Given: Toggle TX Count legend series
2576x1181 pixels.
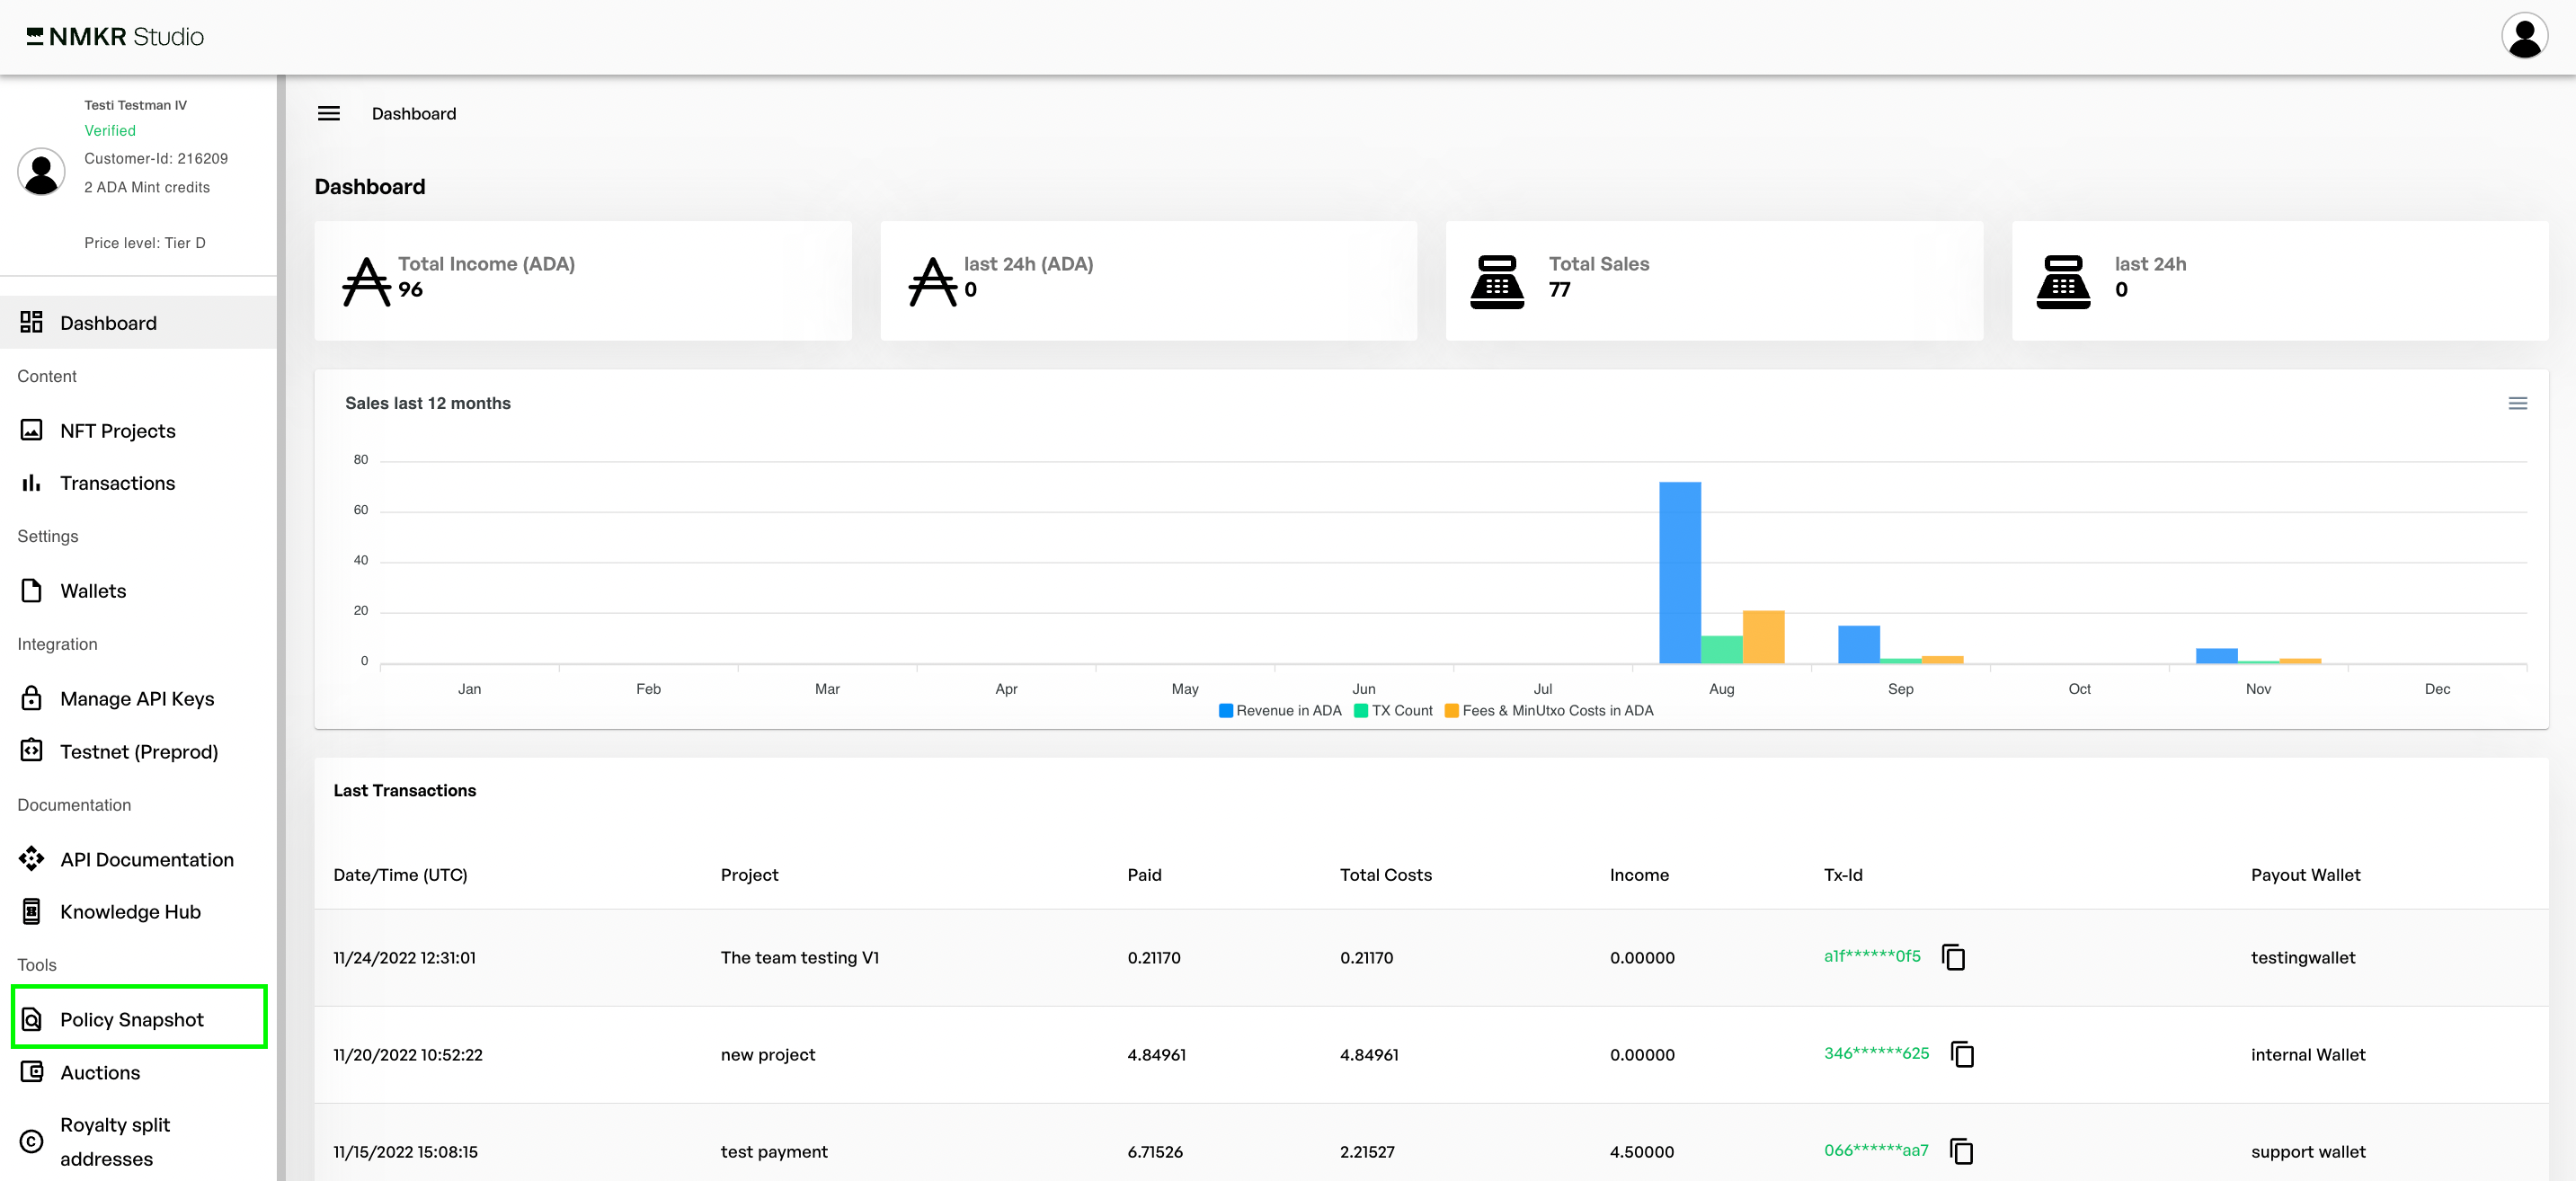Looking at the screenshot, I should click(1393, 711).
